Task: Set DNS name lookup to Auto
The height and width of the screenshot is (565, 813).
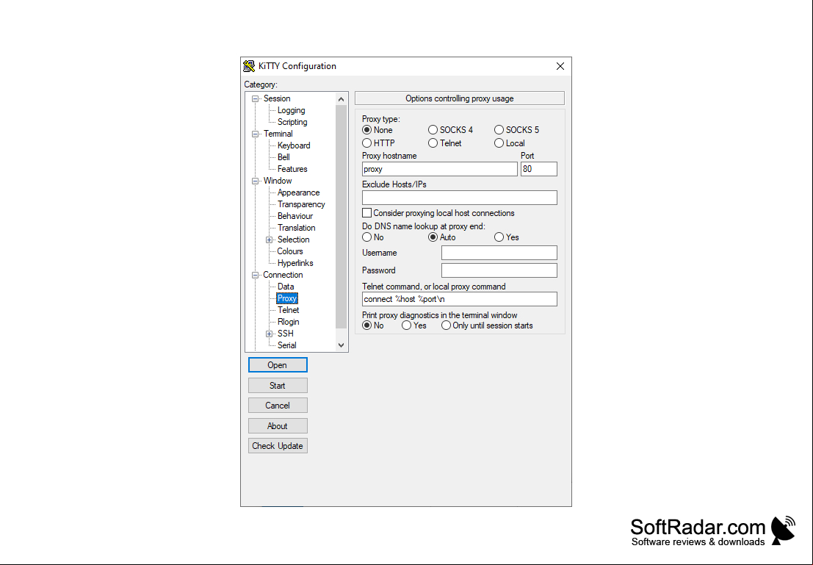Action: click(433, 237)
